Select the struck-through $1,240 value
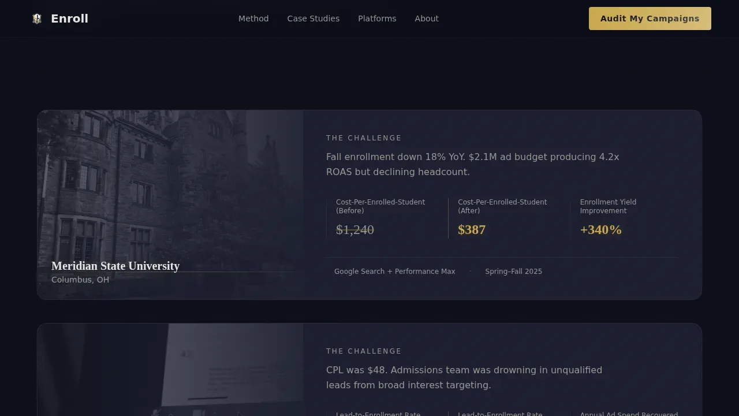Screen dimensions: 739x416 [x=355, y=230]
